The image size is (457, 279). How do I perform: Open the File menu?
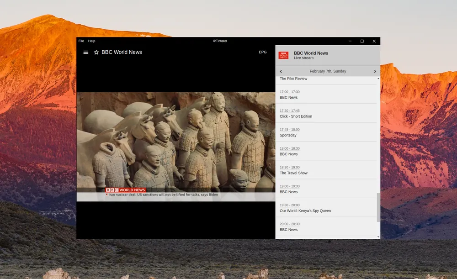81,41
